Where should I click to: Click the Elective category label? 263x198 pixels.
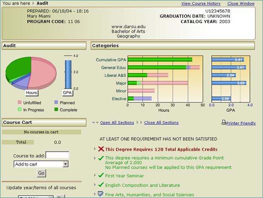pyautogui.click(x=119, y=99)
